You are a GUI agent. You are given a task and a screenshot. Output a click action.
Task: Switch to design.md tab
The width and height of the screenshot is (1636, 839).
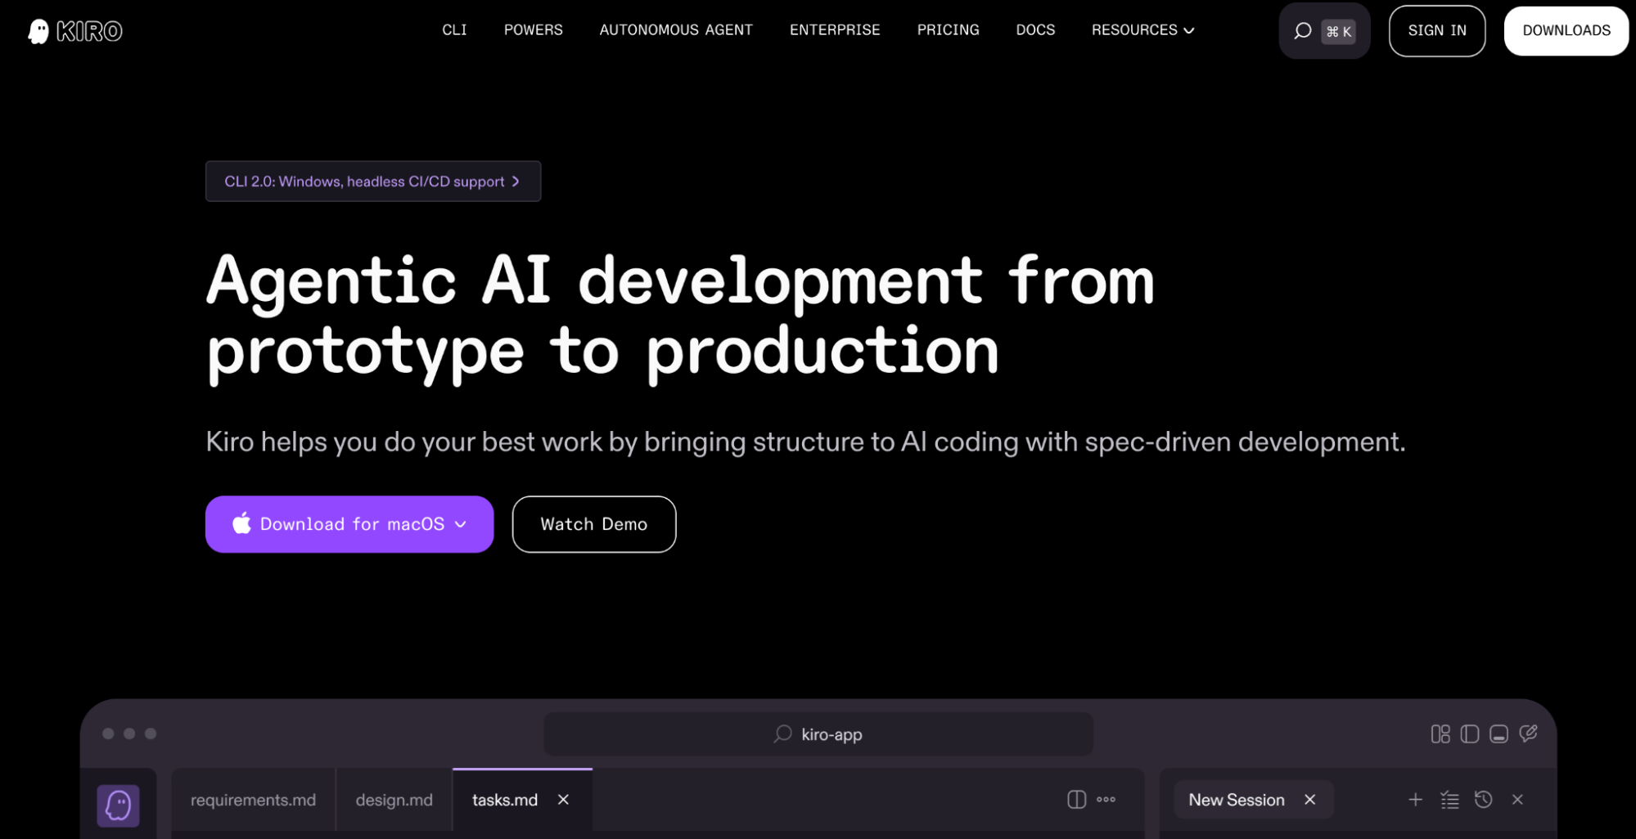coord(394,800)
